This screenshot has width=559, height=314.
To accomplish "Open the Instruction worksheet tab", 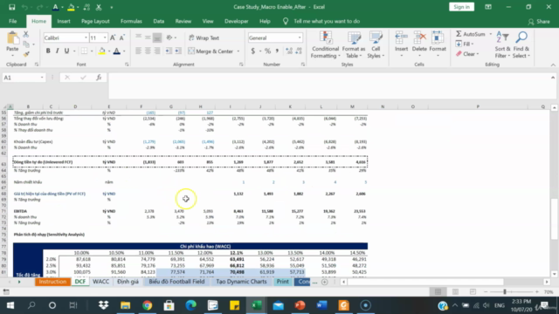I will (x=52, y=282).
